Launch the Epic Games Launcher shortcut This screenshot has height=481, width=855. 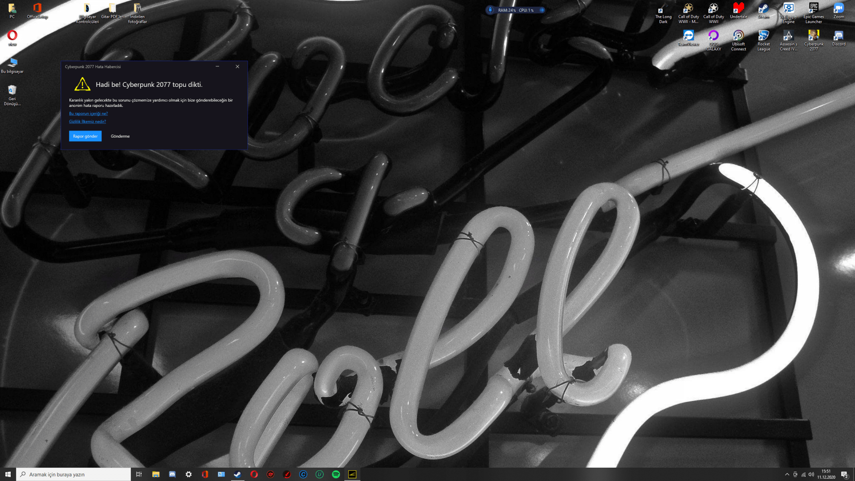(814, 8)
